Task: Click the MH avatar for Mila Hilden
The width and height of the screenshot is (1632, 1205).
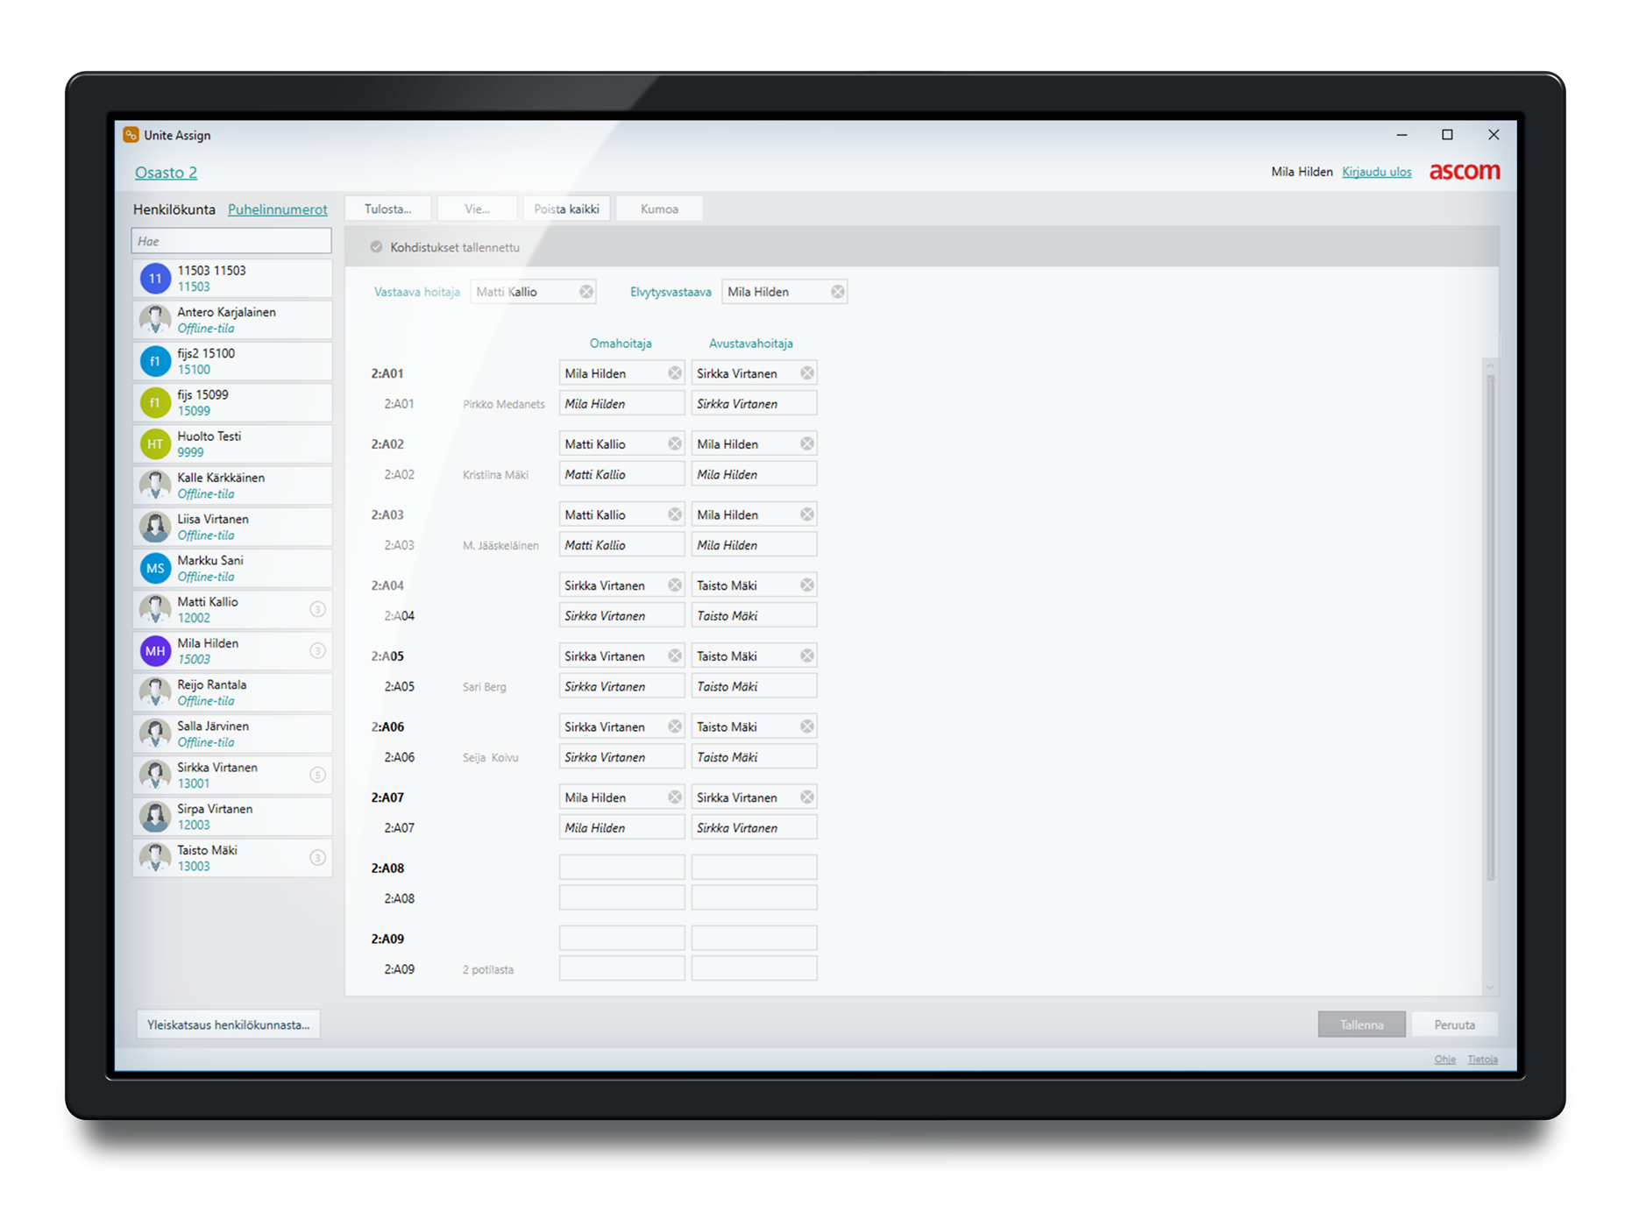Action: 155,651
